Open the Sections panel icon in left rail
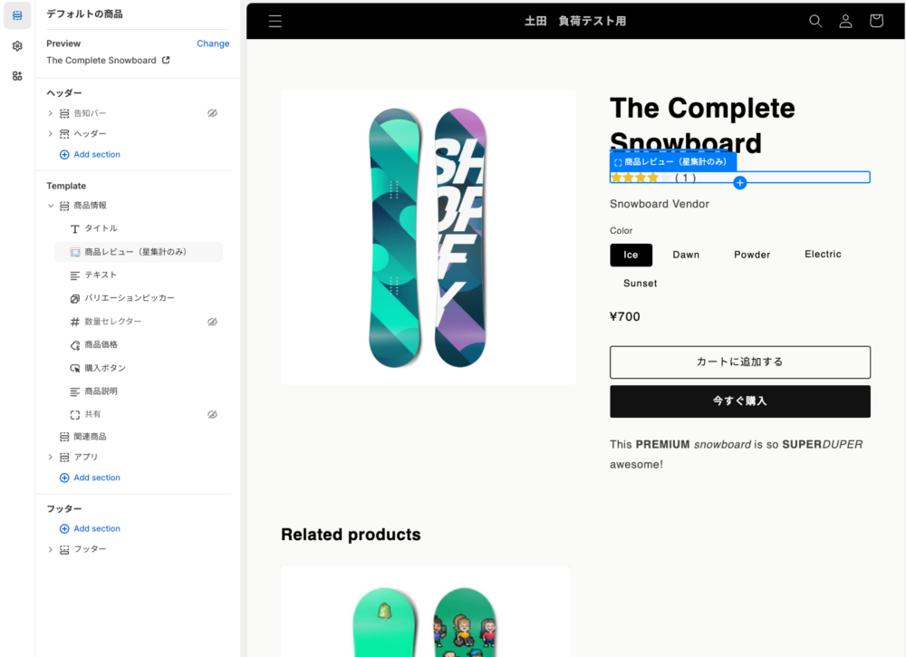Viewport: 906px width, 657px height. coord(17,15)
